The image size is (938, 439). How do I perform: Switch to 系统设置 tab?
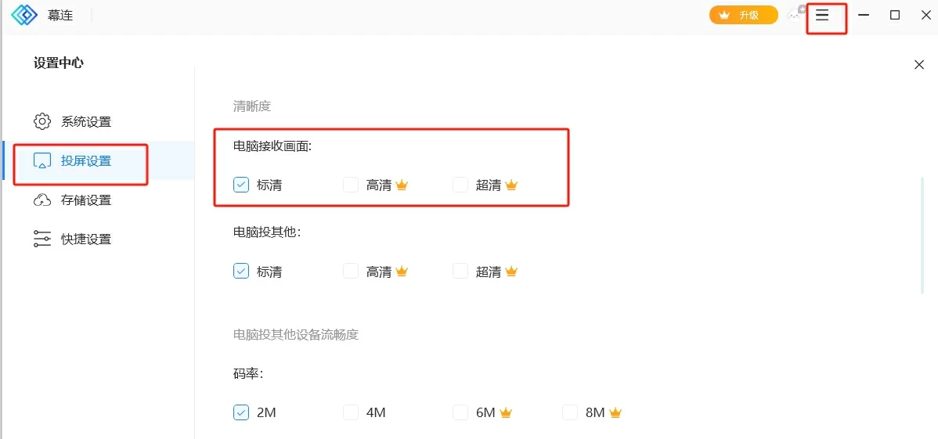[98, 122]
